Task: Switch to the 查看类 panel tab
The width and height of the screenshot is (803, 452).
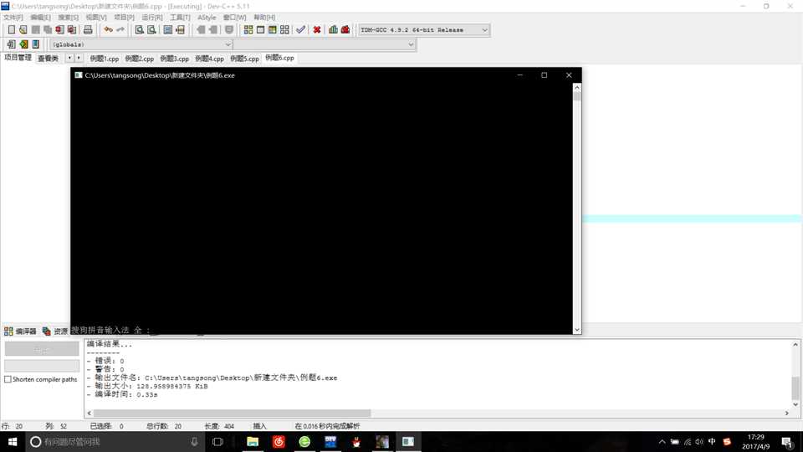Action: (x=49, y=59)
